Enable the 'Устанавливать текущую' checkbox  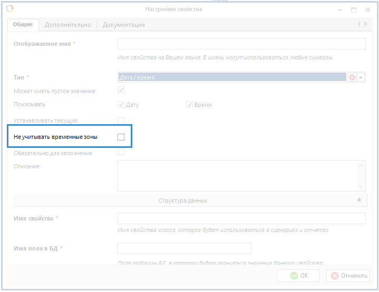point(121,120)
